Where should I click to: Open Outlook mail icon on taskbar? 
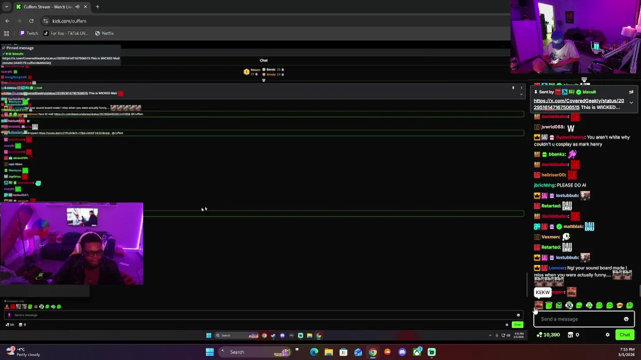(x=358, y=352)
